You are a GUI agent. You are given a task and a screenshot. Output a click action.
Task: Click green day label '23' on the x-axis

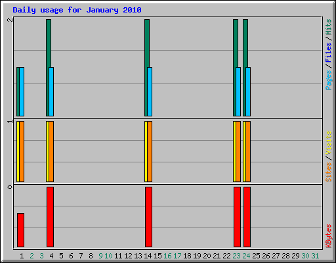[236, 256]
